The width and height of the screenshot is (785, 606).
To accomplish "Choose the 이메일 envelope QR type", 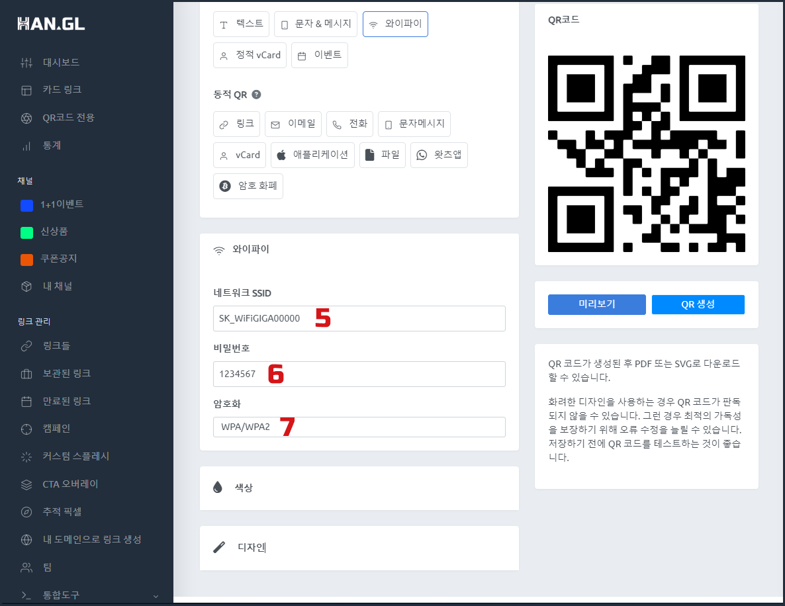I will pos(293,124).
